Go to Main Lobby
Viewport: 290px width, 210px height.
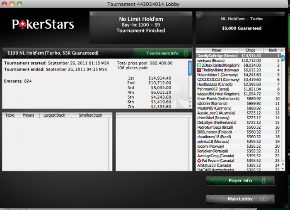[x=240, y=199]
